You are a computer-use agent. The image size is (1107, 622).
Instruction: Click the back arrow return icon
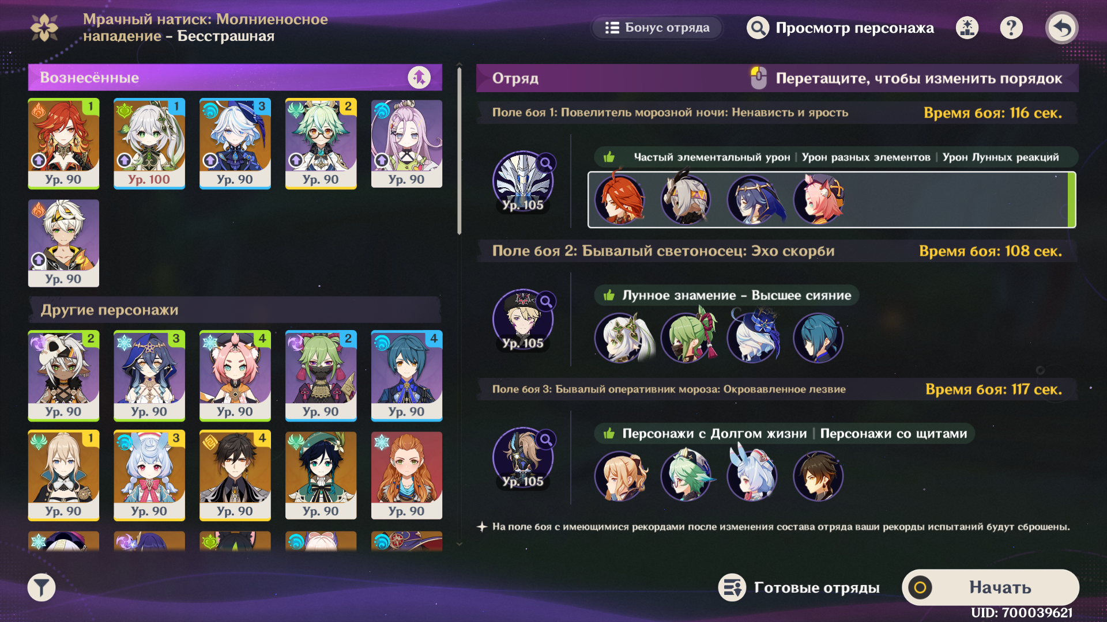1062,28
